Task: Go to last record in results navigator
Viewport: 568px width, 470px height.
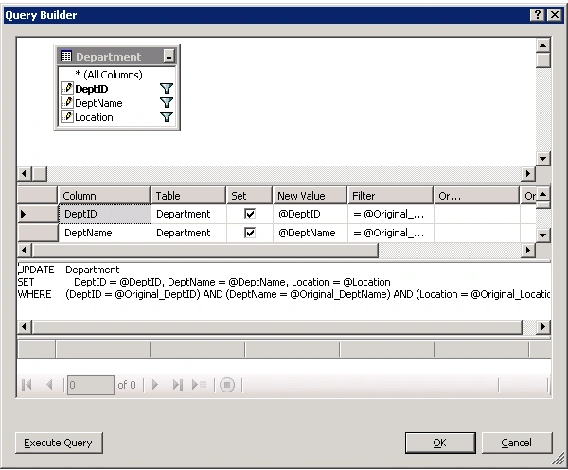Action: pos(178,385)
